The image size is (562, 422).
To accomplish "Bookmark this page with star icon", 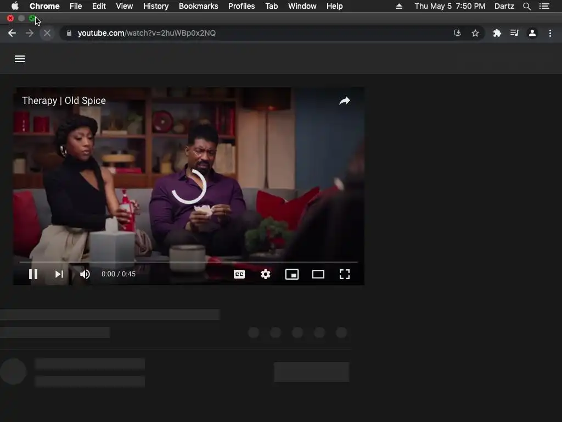I will click(x=475, y=33).
